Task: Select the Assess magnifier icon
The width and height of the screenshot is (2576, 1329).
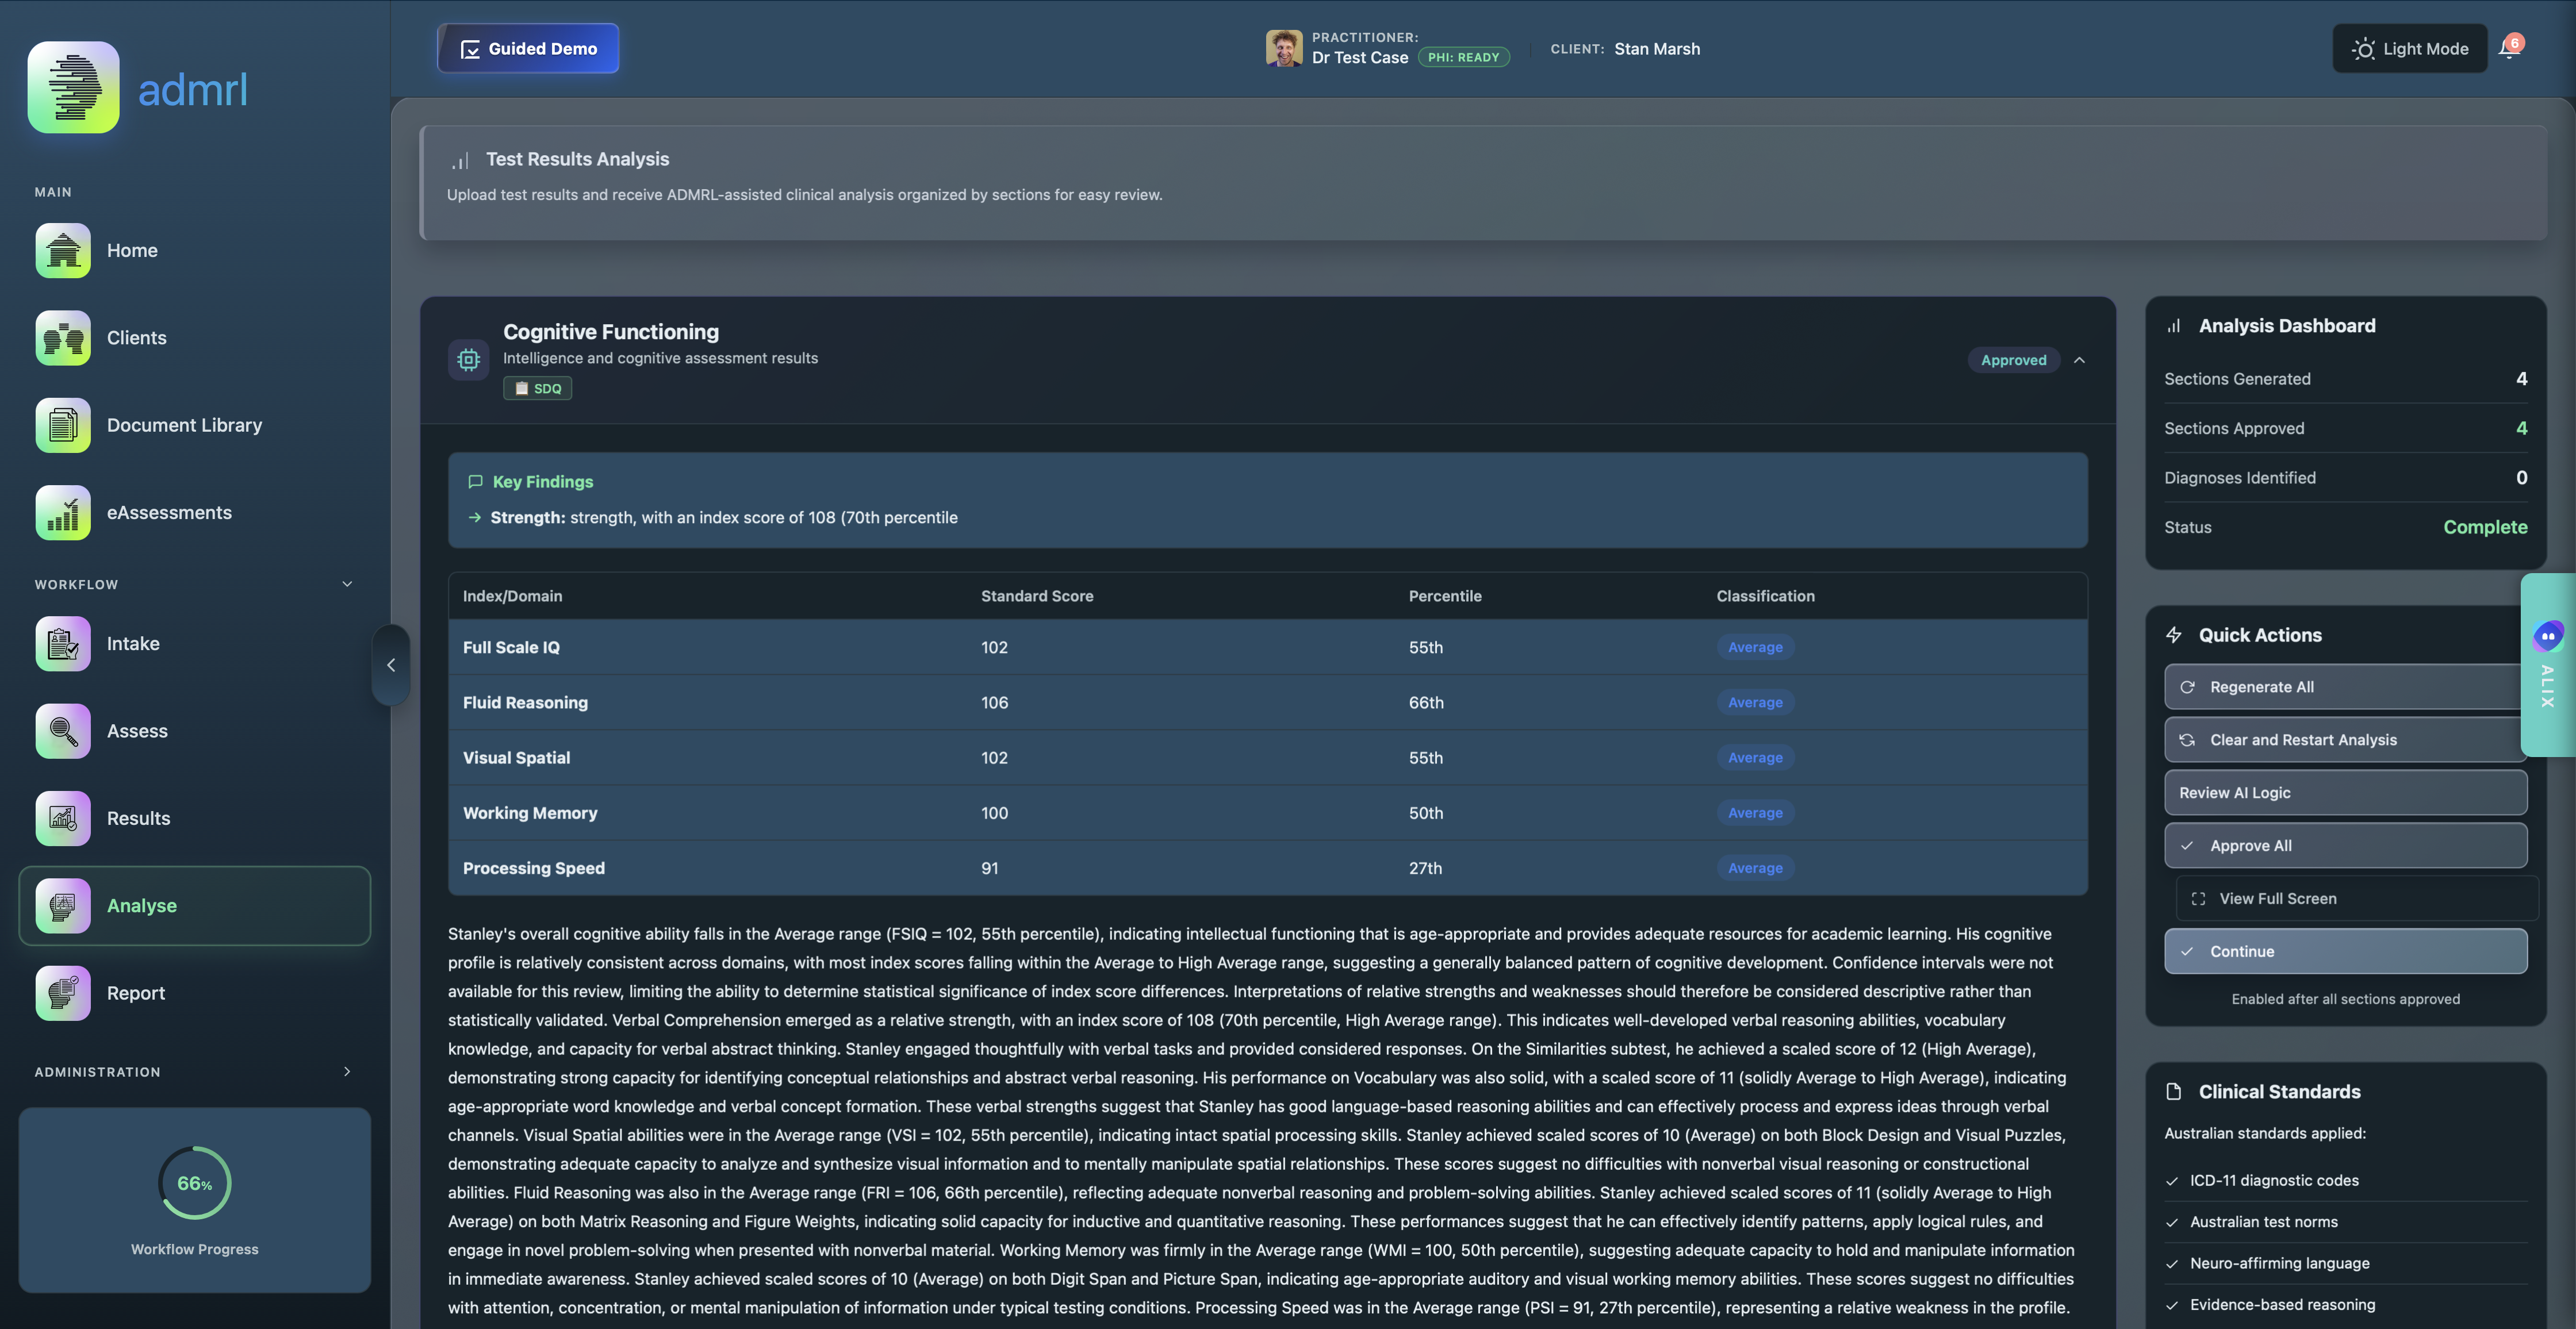Action: pyautogui.click(x=62, y=731)
